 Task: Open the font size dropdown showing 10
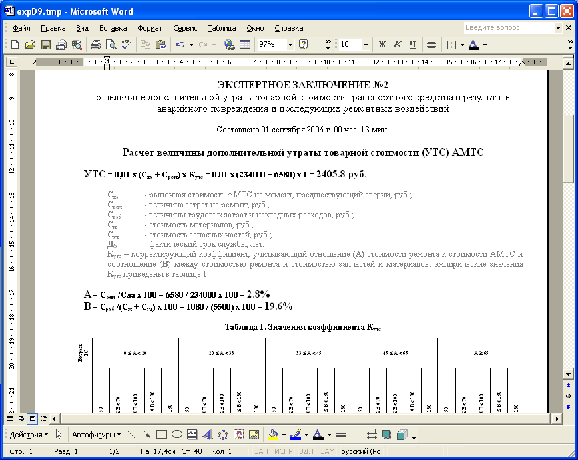pyautogui.click(x=365, y=45)
